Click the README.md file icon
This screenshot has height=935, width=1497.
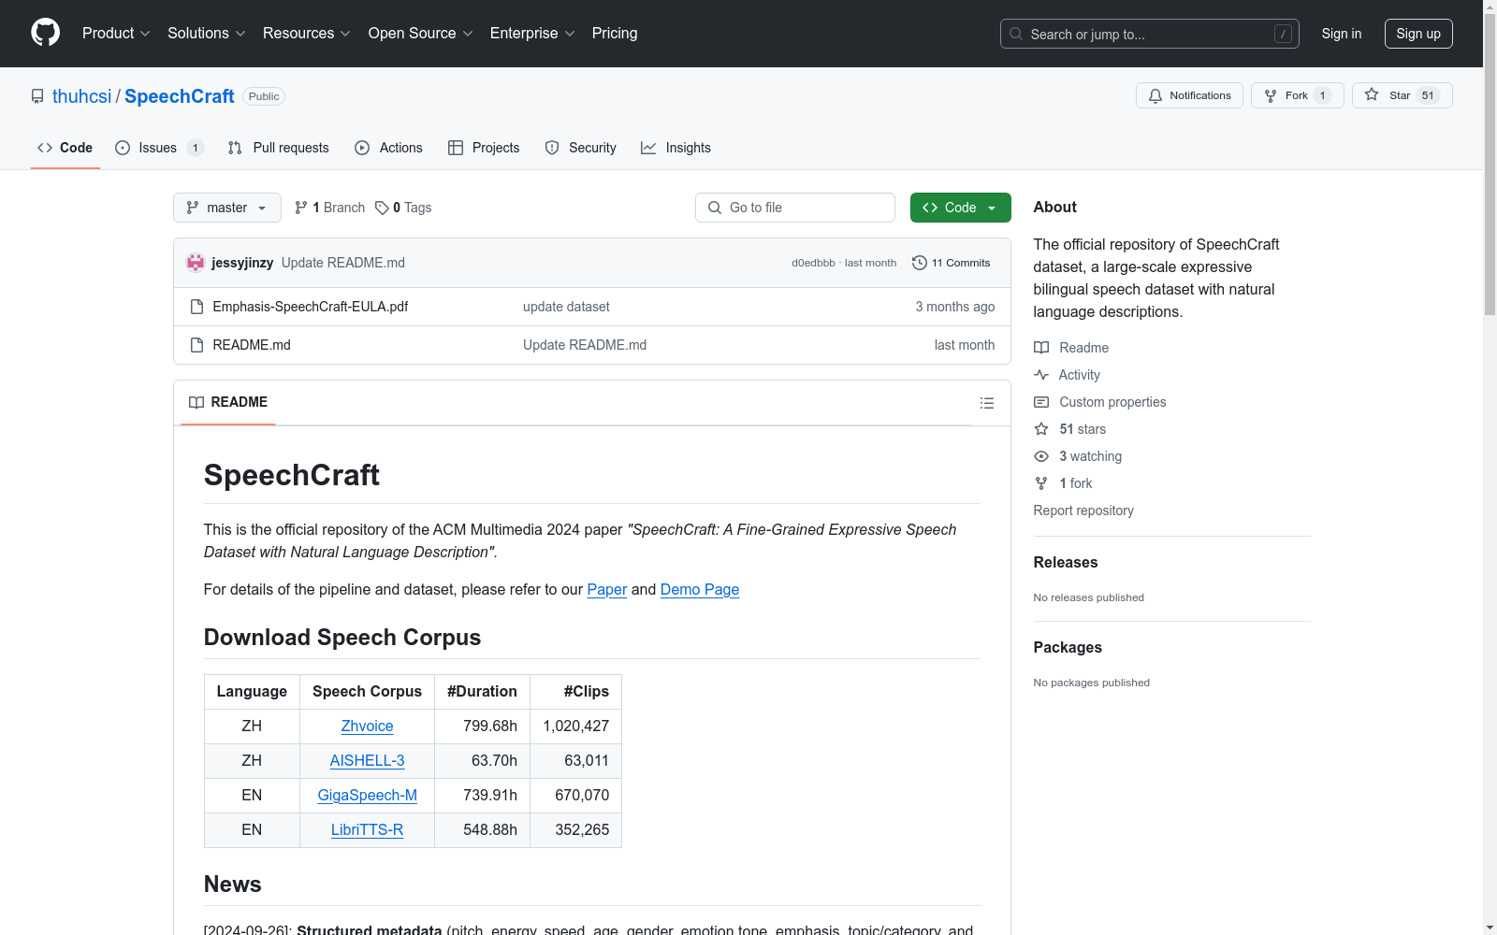[196, 345]
